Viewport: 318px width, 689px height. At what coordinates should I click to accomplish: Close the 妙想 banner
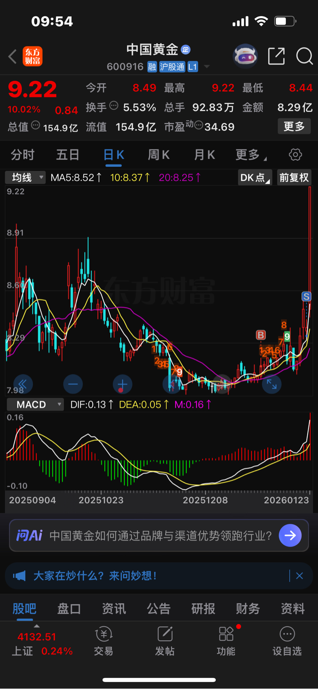pyautogui.click(x=300, y=576)
